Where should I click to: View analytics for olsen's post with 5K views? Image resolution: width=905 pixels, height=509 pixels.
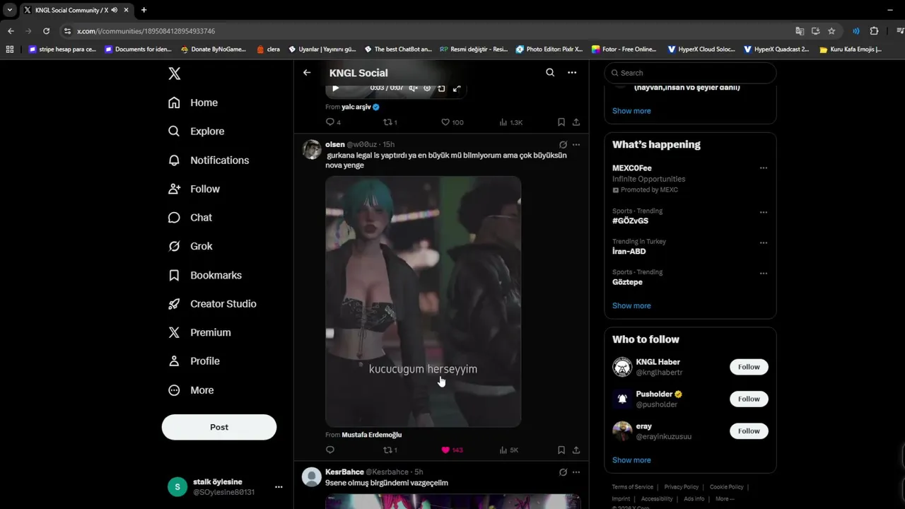pos(509,450)
